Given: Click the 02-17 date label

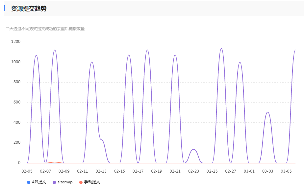Looking at the screenshot, I should [138, 171].
